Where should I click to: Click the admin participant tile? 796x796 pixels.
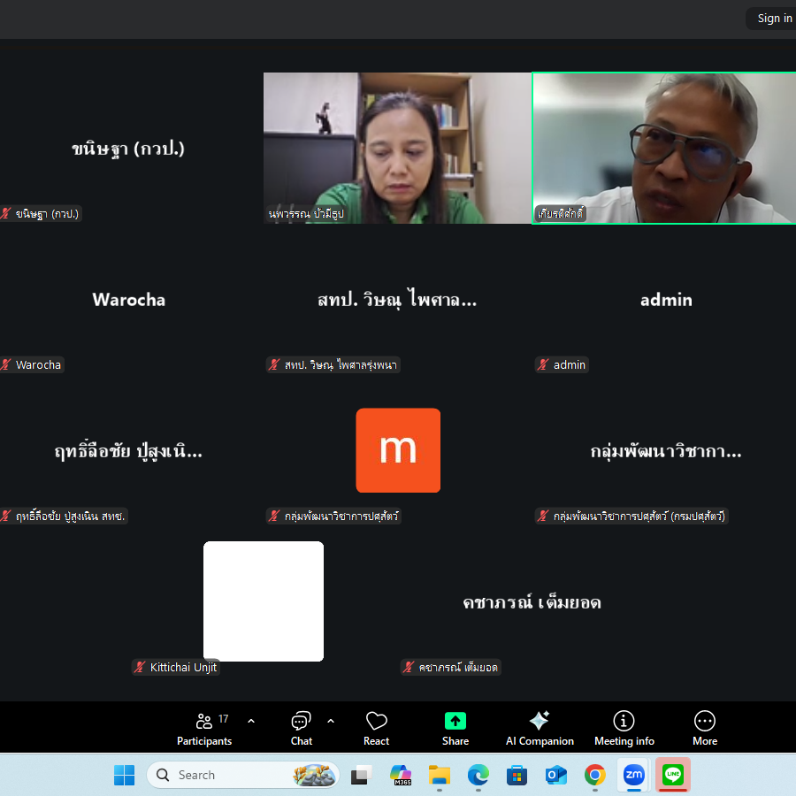pos(666,301)
